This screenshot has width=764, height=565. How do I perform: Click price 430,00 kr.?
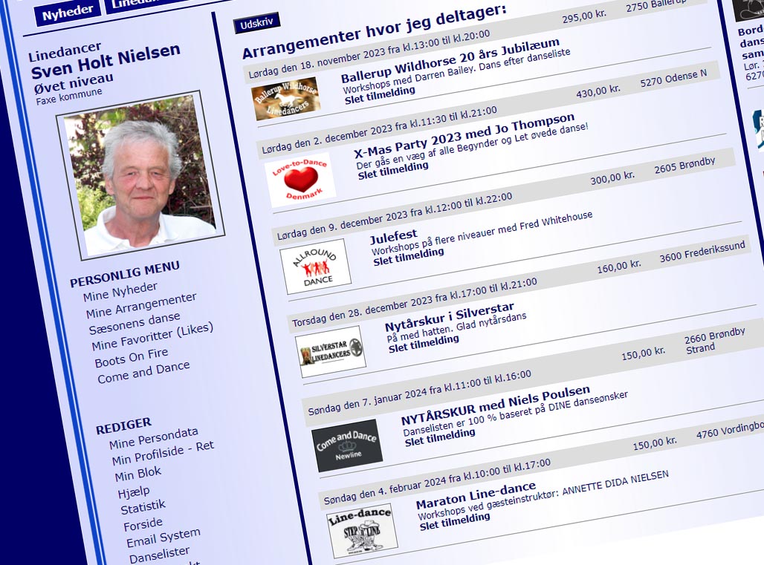pos(598,91)
